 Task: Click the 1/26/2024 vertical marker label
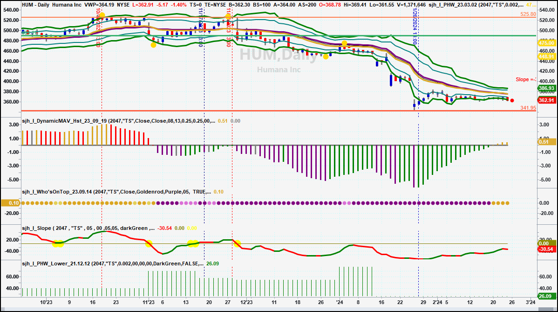point(415,26)
